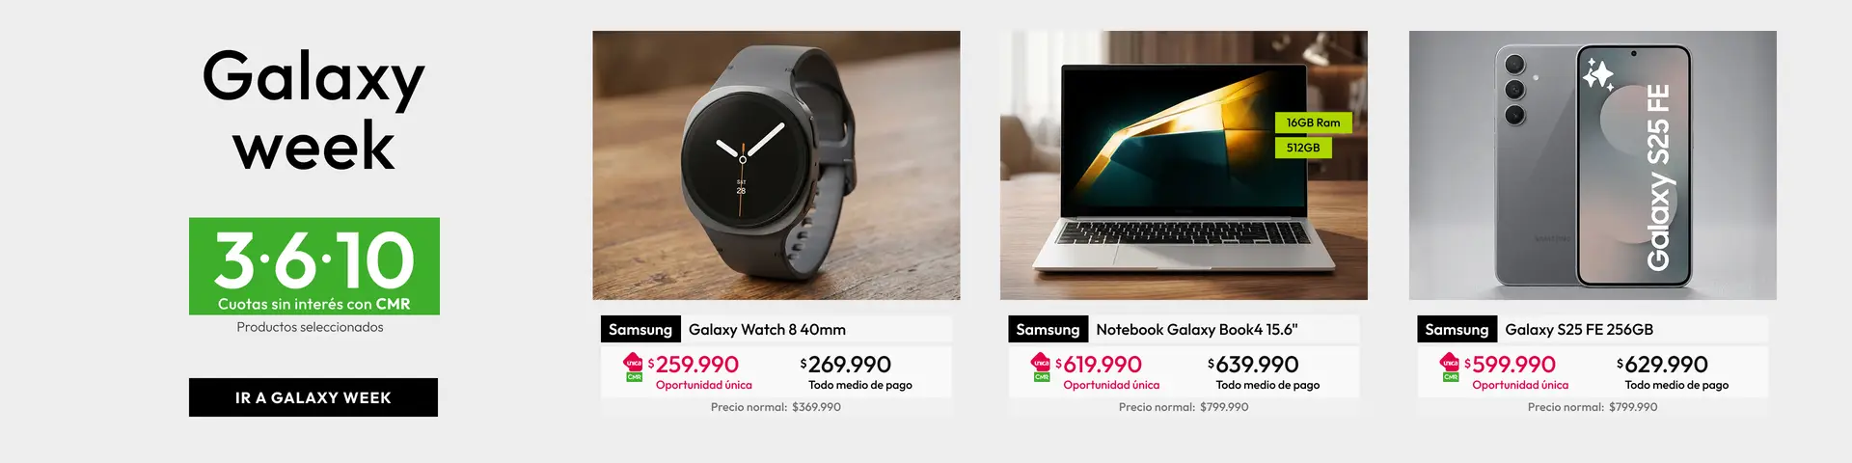
Task: Click the IR A GALAXY WEEK button
Action: pyautogui.click(x=313, y=397)
